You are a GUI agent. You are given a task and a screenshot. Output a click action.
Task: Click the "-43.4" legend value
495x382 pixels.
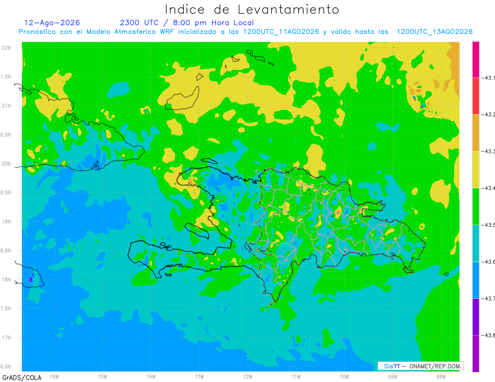[x=488, y=188]
